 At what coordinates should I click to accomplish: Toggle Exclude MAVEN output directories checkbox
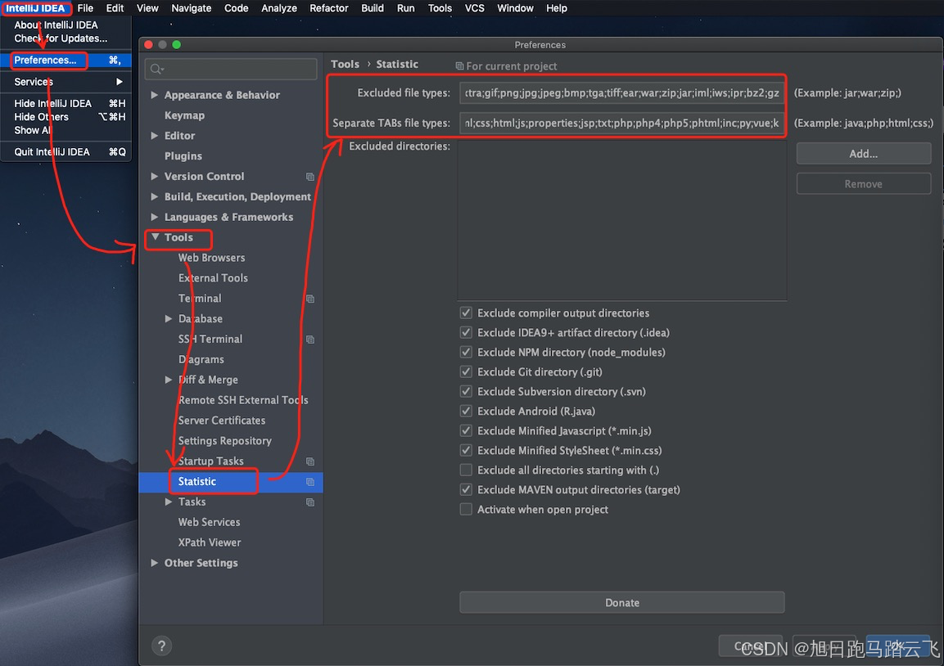click(x=466, y=490)
